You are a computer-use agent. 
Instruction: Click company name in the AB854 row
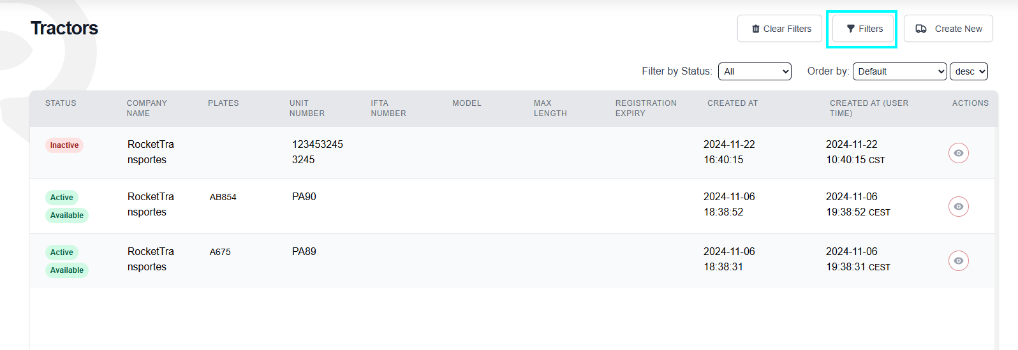tap(151, 205)
